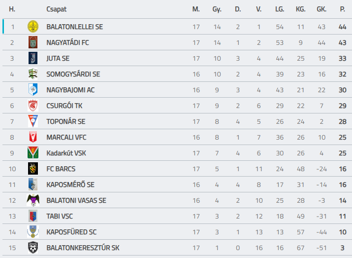The height and width of the screenshot is (258, 352).
Task: Open the KAPOSFÜRED SC team link
Action: 71,232
